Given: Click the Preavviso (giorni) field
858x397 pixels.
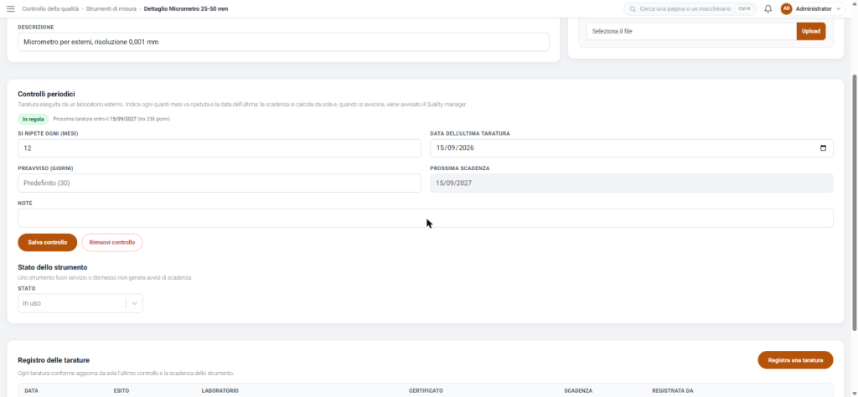Looking at the screenshot, I should tap(220, 183).
